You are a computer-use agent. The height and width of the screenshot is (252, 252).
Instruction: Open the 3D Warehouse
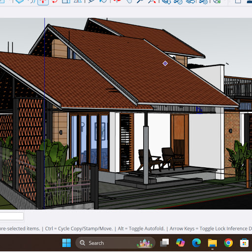coord(166,1)
